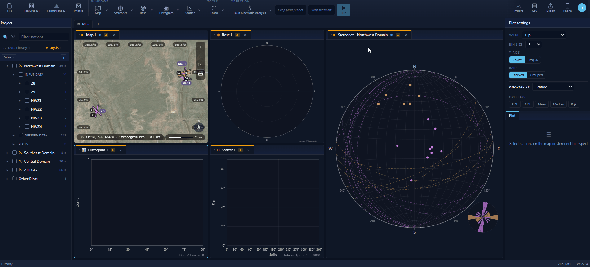This screenshot has height=267, width=590.
Task: Fit map extent to data
Action: point(200,65)
